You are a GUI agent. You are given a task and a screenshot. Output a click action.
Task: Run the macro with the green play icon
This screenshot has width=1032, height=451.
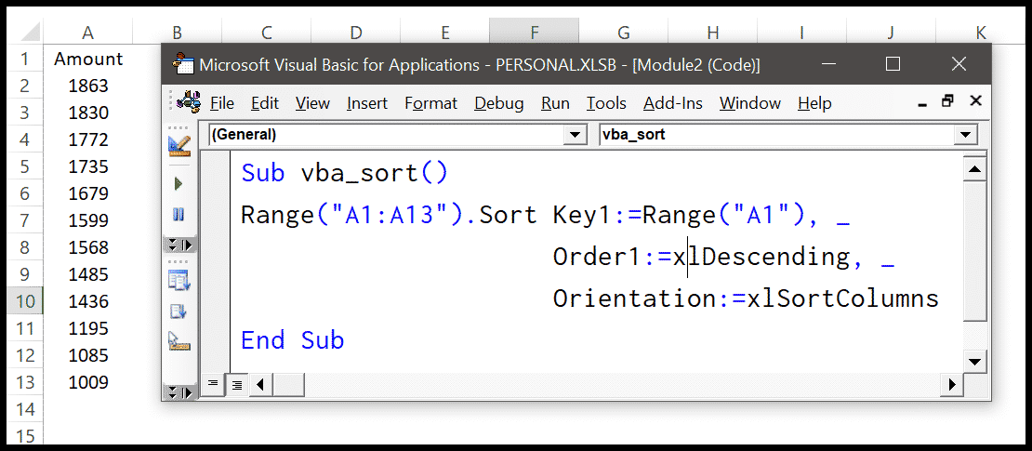pyautogui.click(x=179, y=184)
